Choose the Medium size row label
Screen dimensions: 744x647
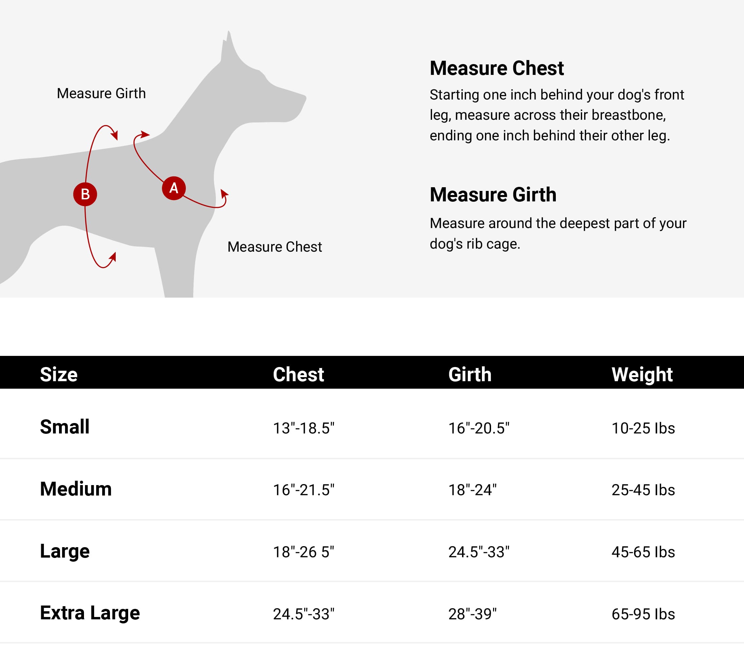(x=76, y=489)
